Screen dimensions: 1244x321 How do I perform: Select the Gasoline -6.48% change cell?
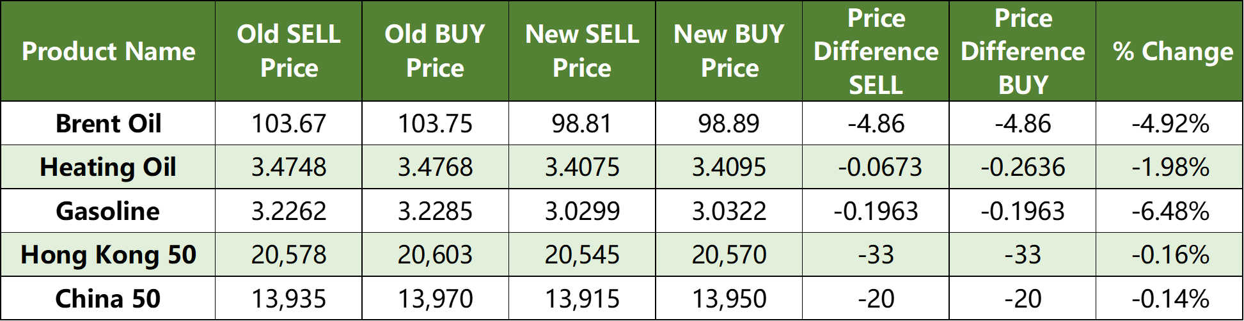point(1169,210)
